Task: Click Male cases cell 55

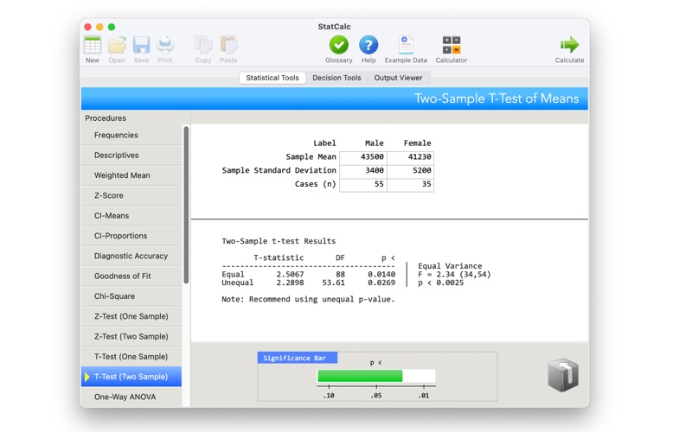Action: click(363, 184)
